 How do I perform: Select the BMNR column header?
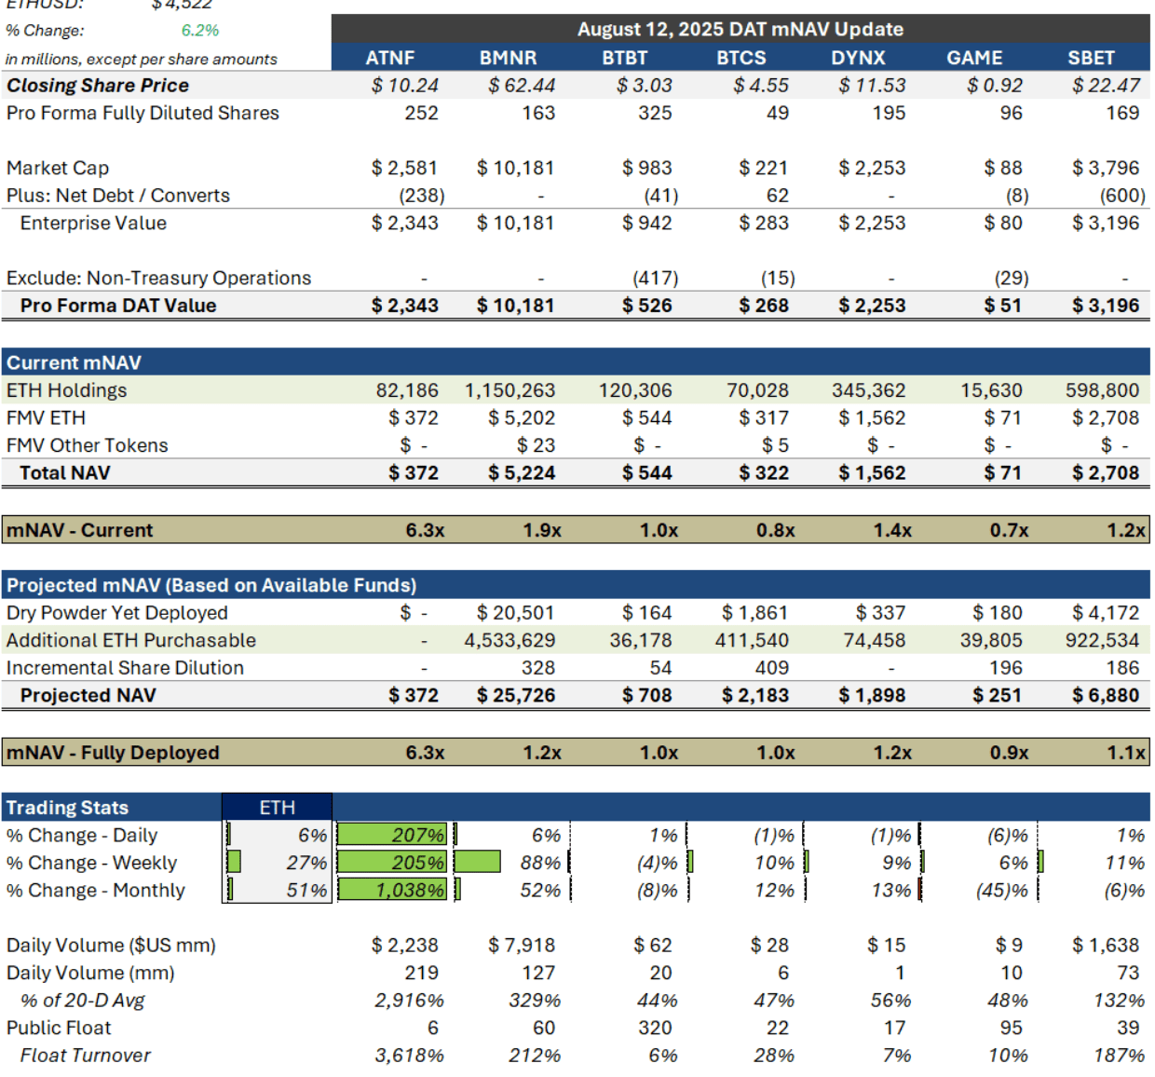pyautogui.click(x=508, y=58)
